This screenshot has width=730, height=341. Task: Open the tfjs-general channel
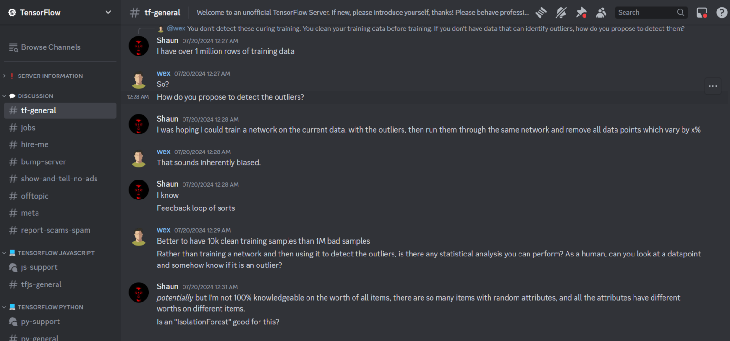(x=40, y=284)
